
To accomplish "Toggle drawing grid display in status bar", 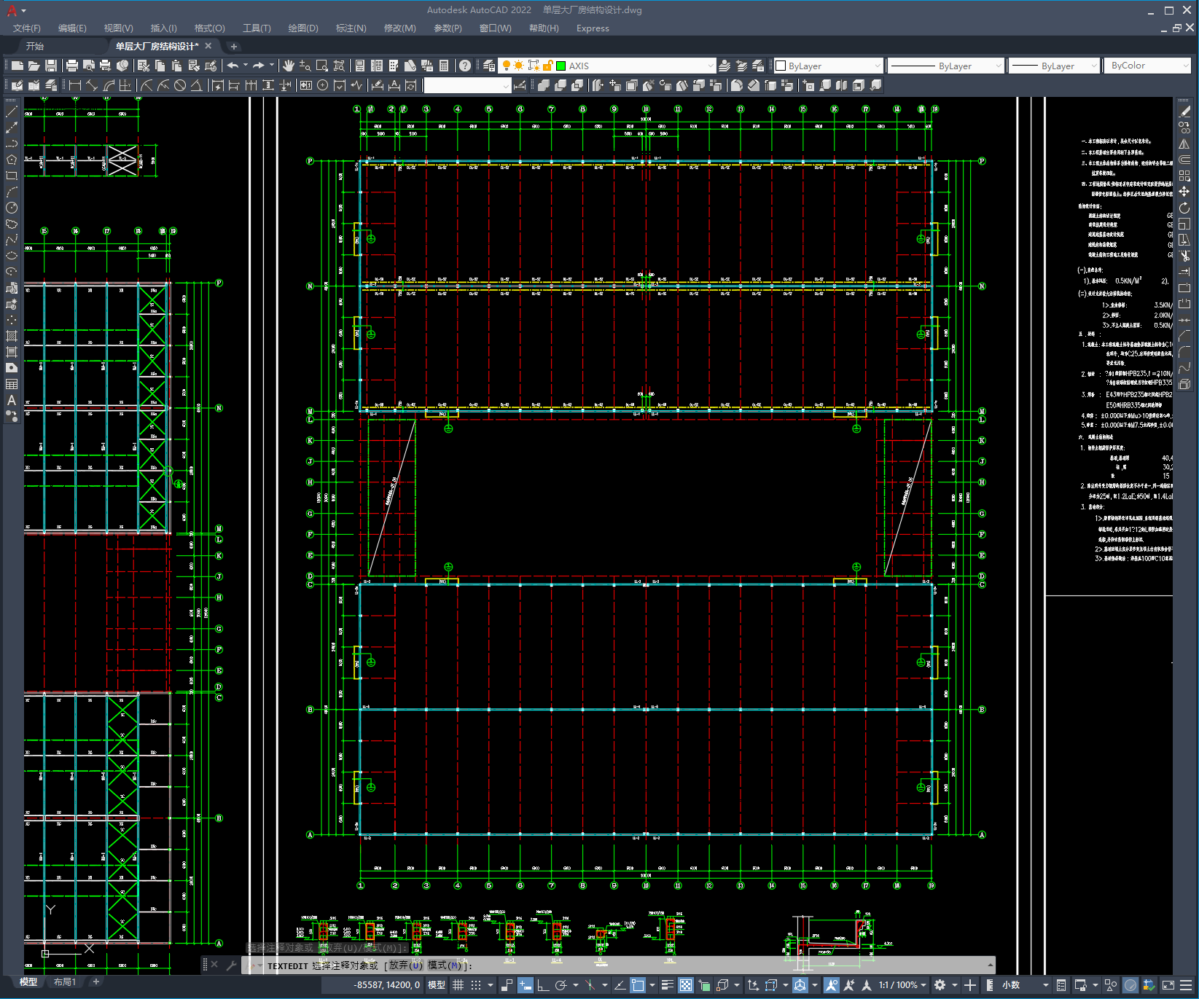I will coord(458,985).
